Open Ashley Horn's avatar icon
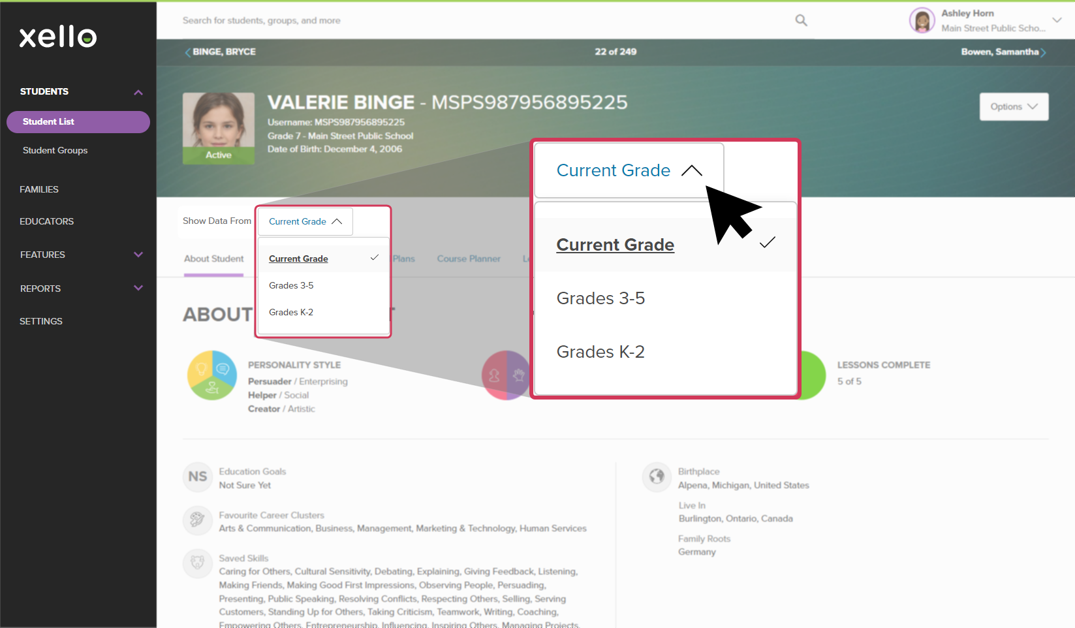Image resolution: width=1075 pixels, height=628 pixels. pos(922,20)
